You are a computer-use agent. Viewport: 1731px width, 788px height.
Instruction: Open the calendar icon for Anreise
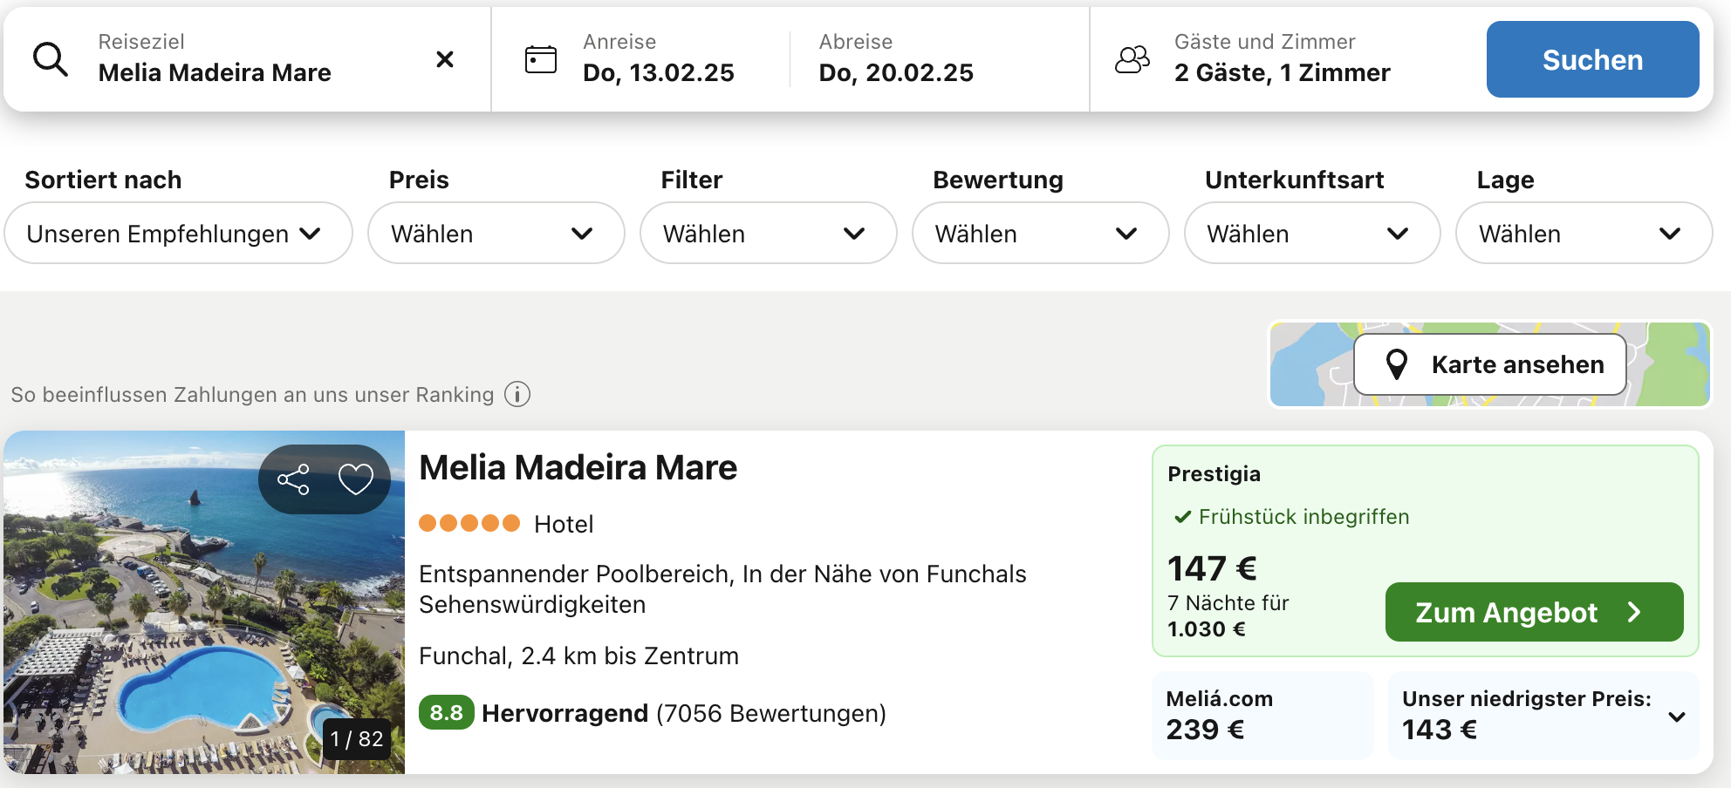pos(541,59)
